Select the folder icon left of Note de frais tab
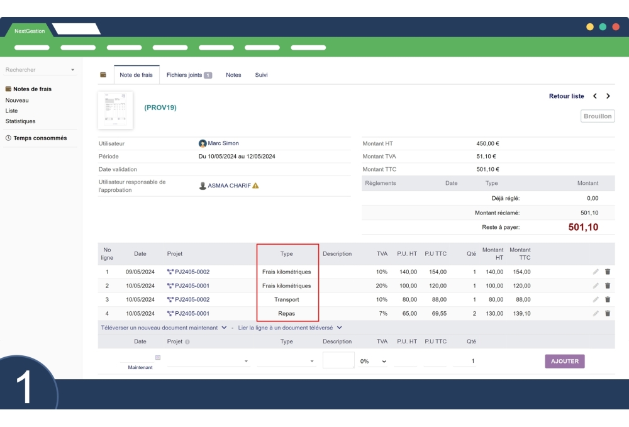Viewport: 629px width, 427px height. (x=103, y=74)
